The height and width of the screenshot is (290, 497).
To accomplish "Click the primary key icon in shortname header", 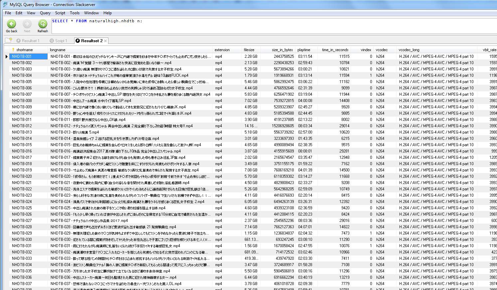I will 13,50.
